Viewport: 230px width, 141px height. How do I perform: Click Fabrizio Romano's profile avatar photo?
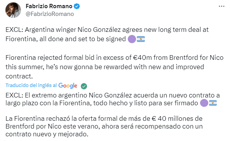pyautogui.click(x=13, y=10)
